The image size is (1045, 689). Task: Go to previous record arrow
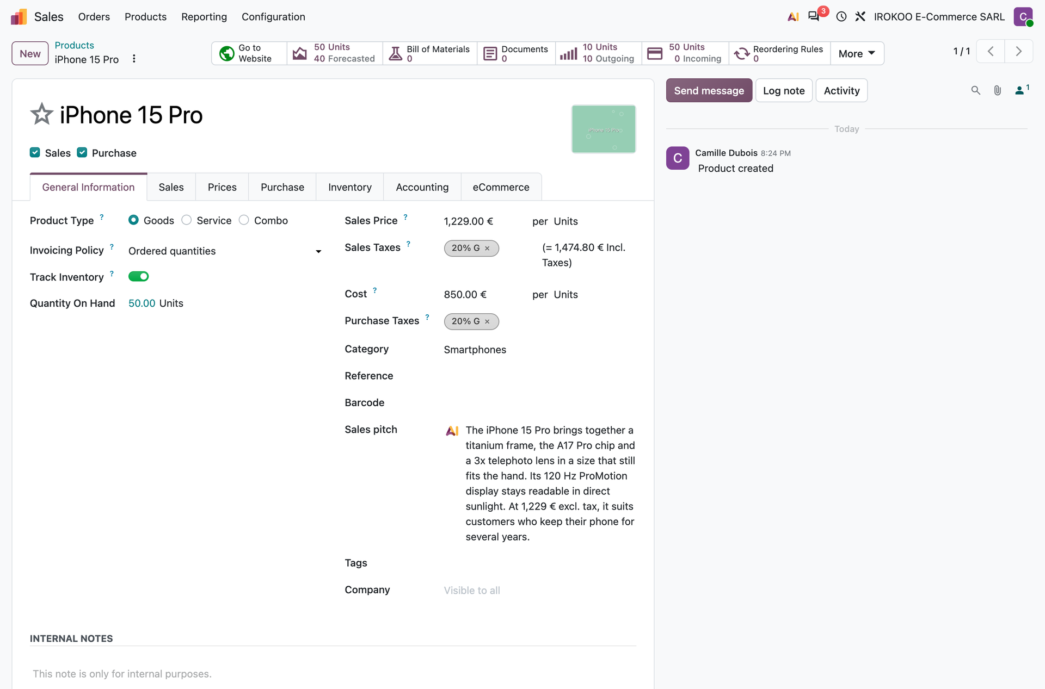click(x=991, y=52)
